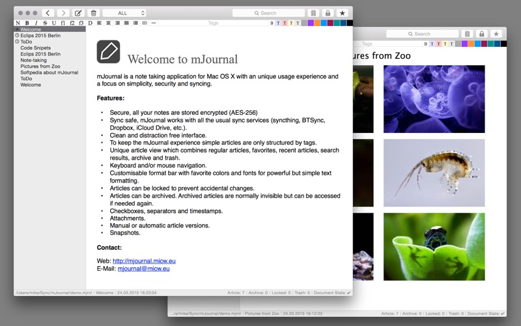The image size is (521, 326).
Task: Select the f1 font preset
Action: [63, 23]
